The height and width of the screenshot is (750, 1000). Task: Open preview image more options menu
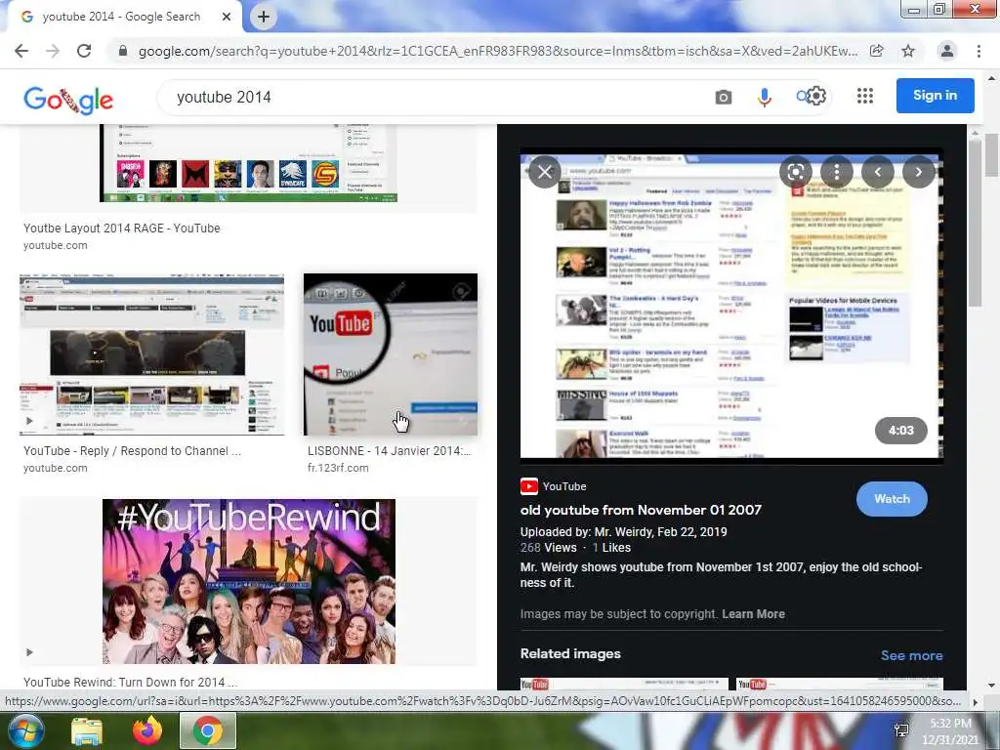coord(837,172)
